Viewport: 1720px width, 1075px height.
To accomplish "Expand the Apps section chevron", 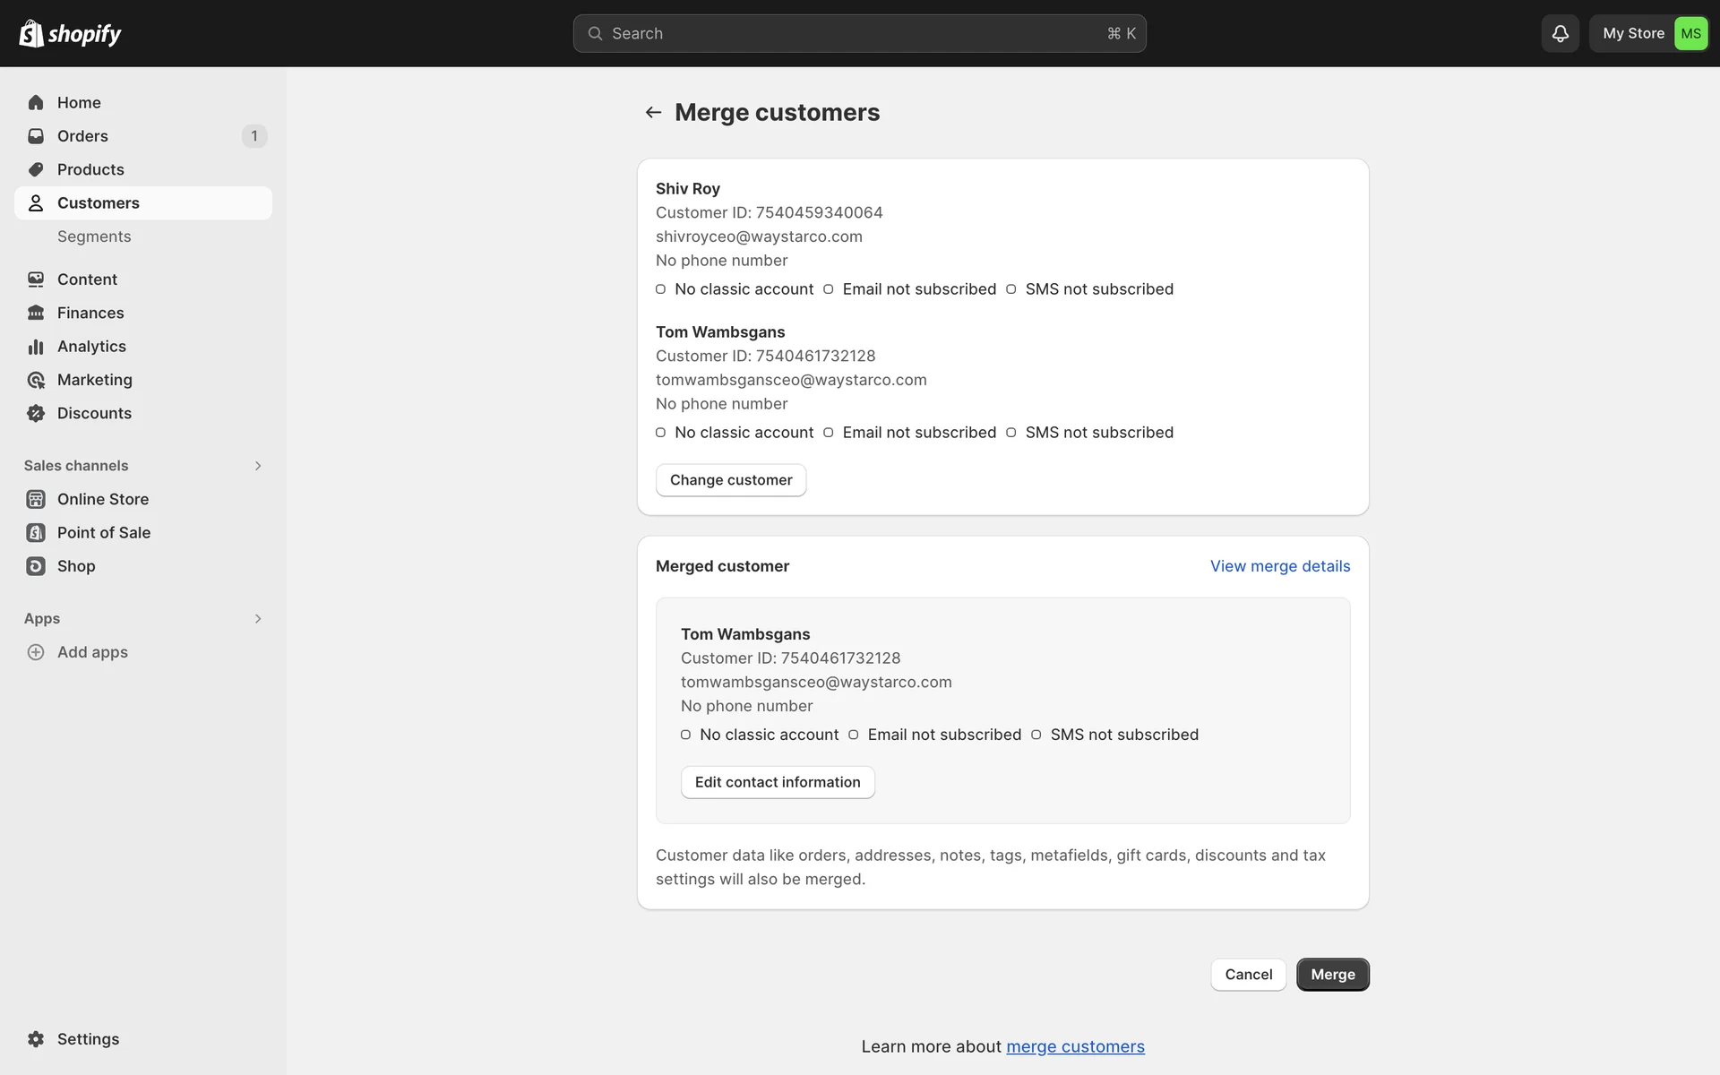I will (258, 619).
